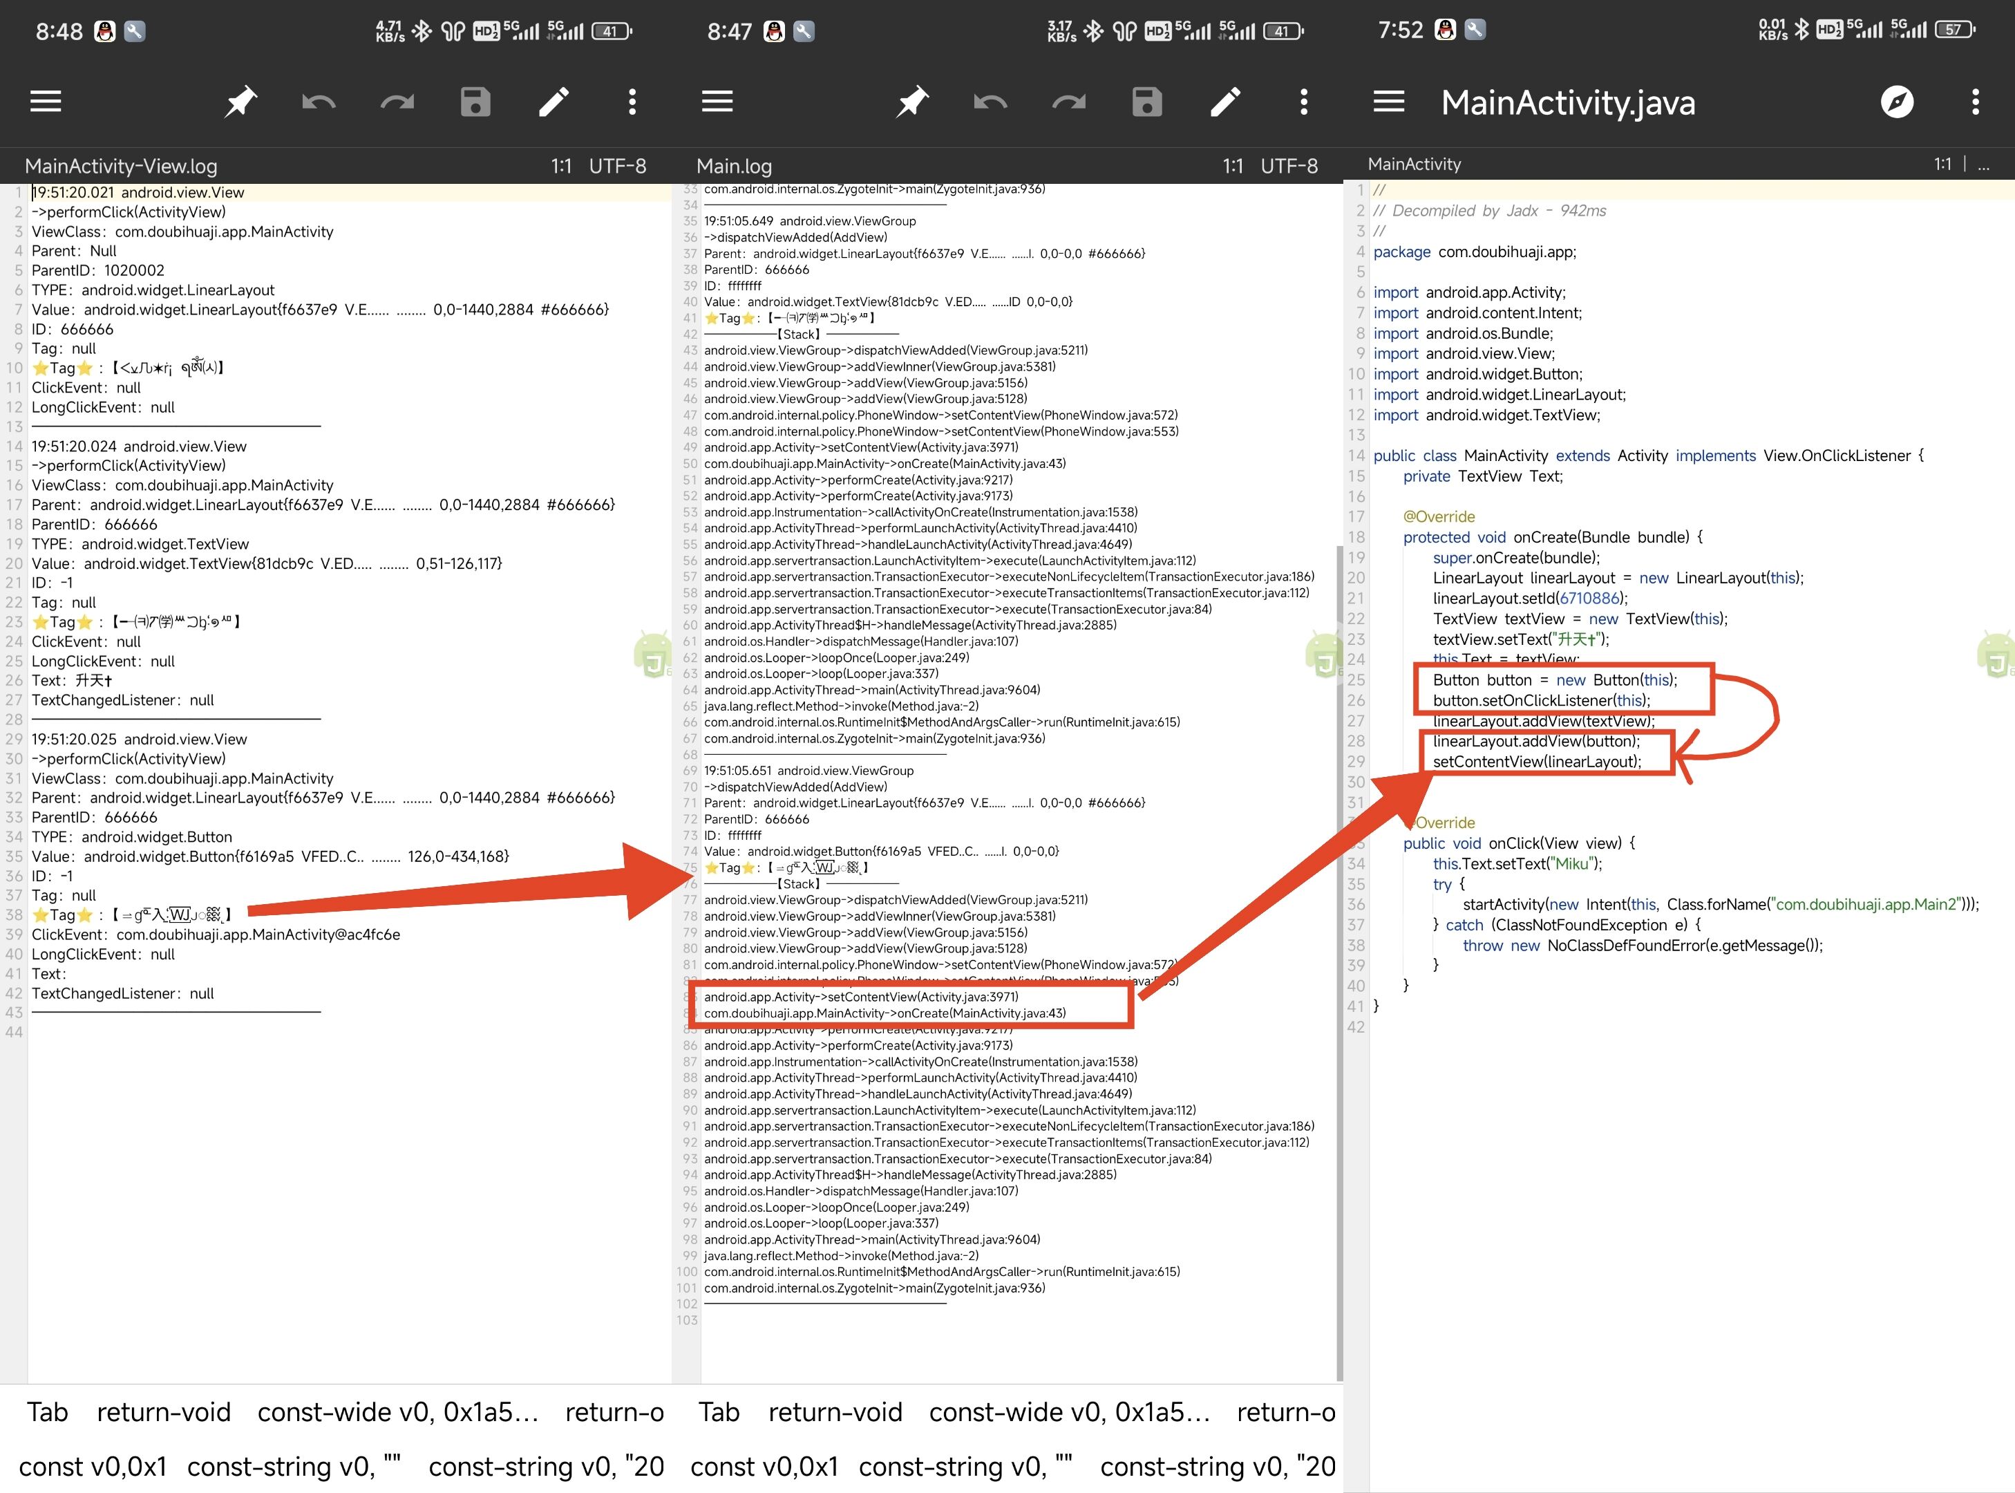Viewport: 2015px width, 1493px height.
Task: Tap line 50 onCreate(MainActivity.java:43) in Main.log
Action: point(884,464)
